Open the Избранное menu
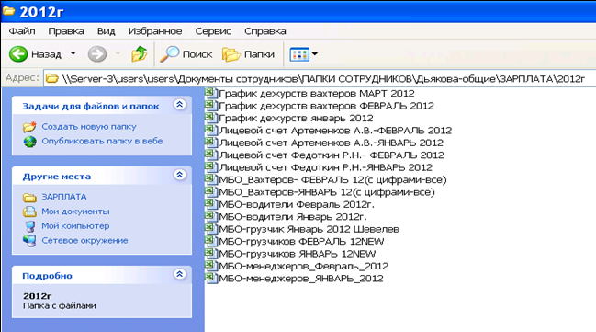Image resolution: width=596 pixels, height=332 pixels. [155, 31]
